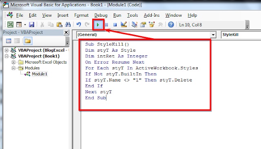This screenshot has height=149, width=261.
Task: Click the line 'If Not styT.BuiltIn Then'
Action: click(x=121, y=74)
